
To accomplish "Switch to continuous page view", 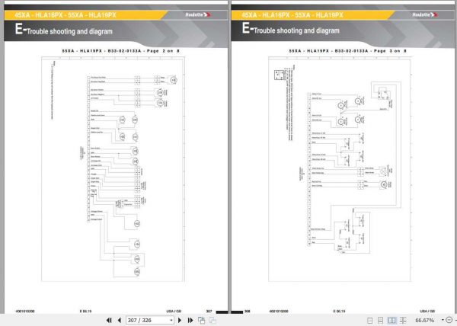I will point(380,321).
